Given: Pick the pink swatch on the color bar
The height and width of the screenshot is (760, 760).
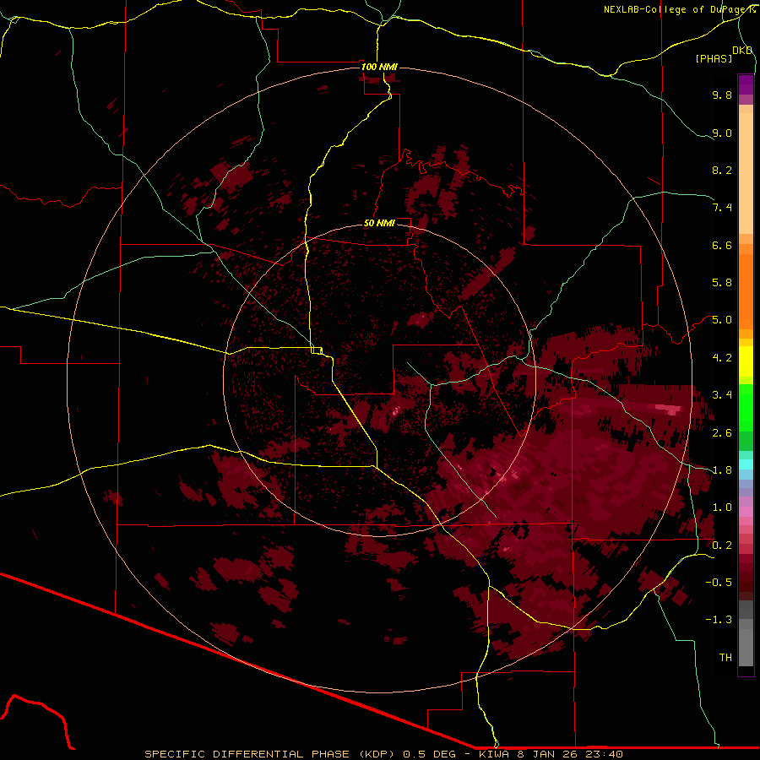Looking at the screenshot, I should [746, 512].
